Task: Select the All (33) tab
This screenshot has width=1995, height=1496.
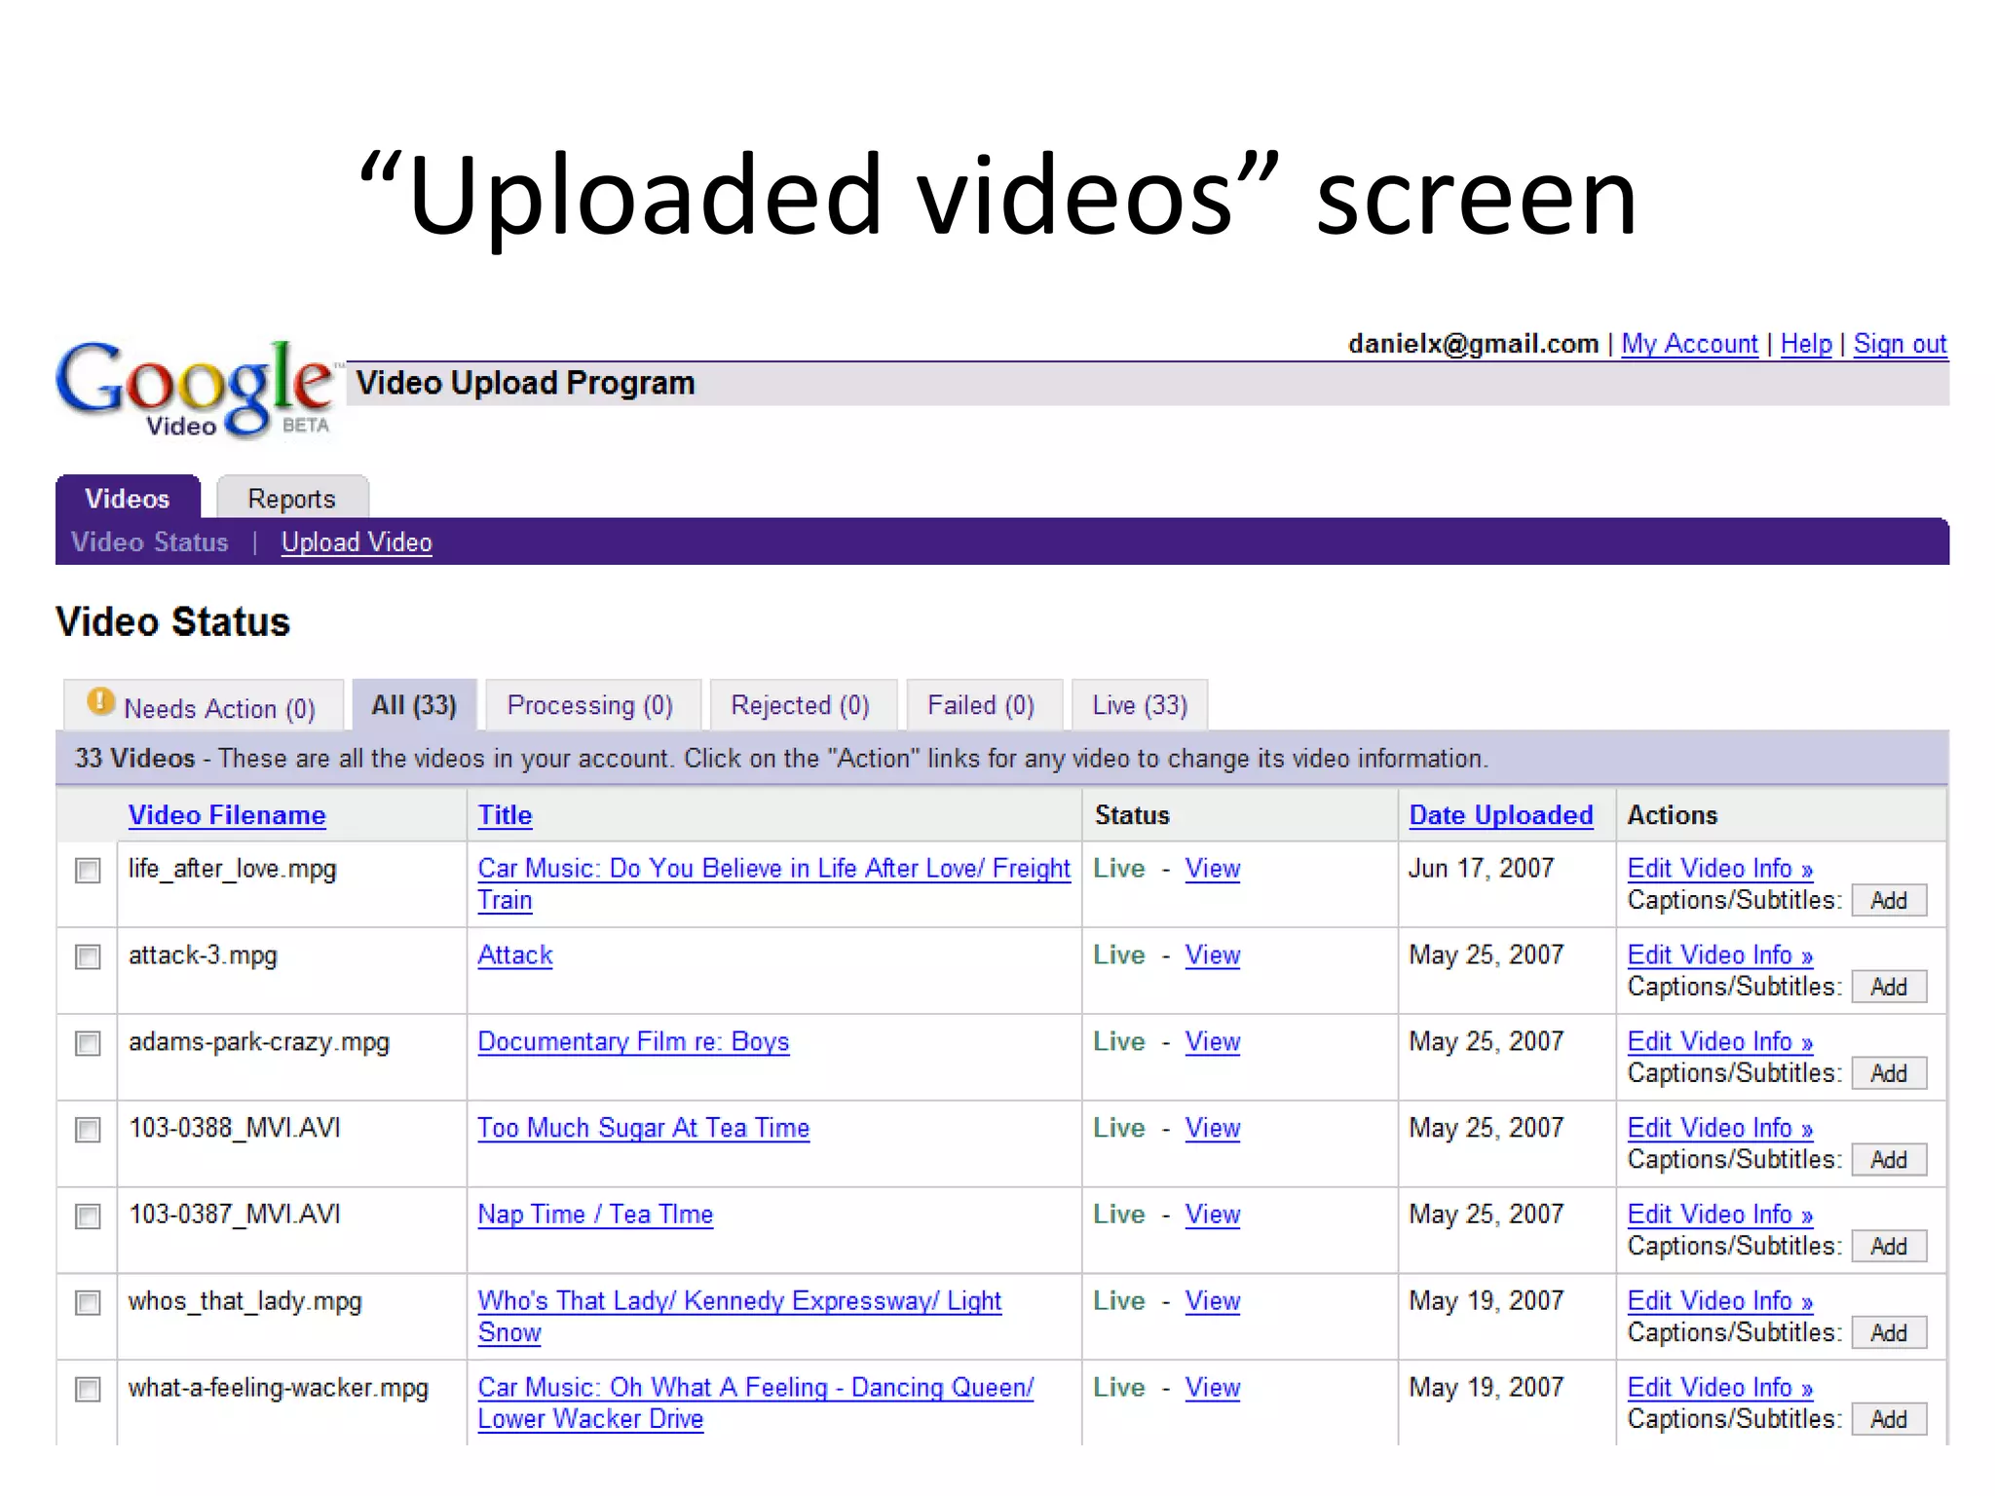Action: [x=414, y=705]
